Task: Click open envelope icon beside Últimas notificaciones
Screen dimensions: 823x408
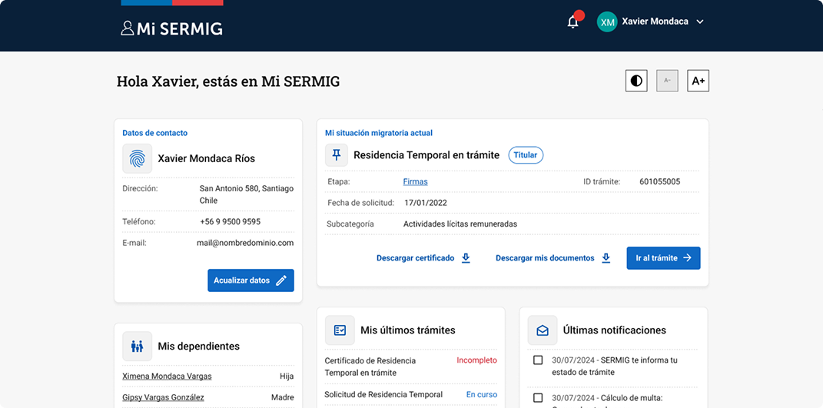Action: (543, 330)
